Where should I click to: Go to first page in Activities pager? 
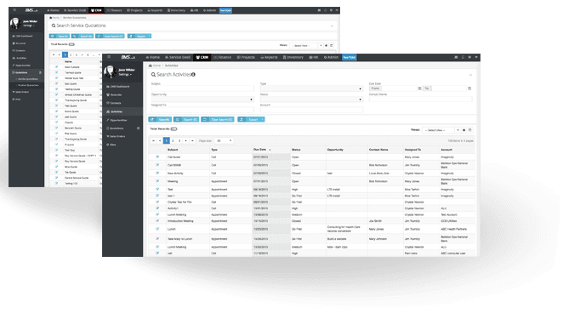click(x=153, y=140)
